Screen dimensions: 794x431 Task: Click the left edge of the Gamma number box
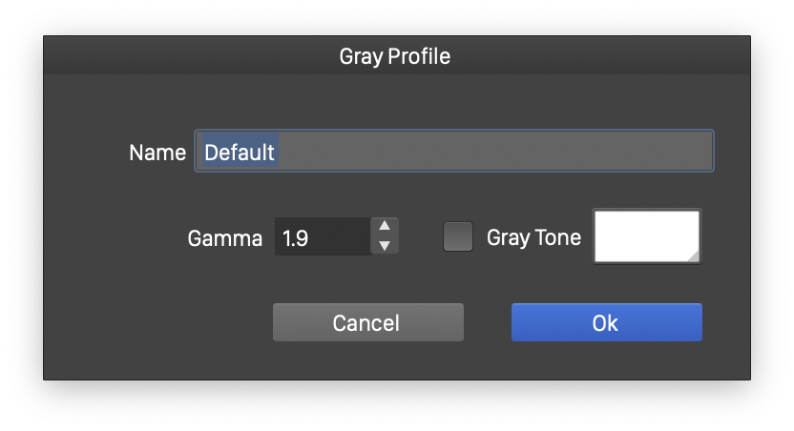(279, 237)
